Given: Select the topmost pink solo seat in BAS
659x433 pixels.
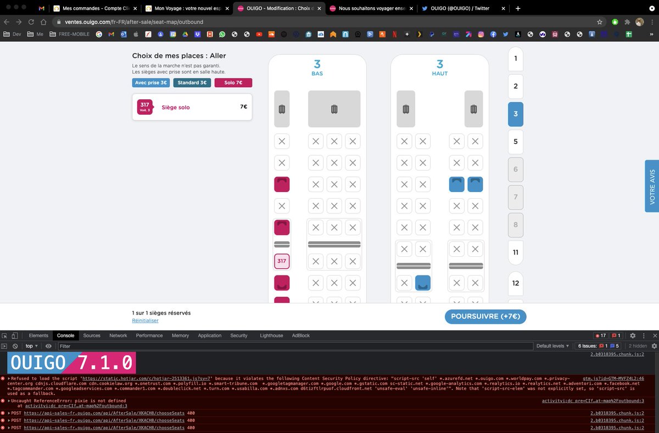Looking at the screenshot, I should (282, 184).
